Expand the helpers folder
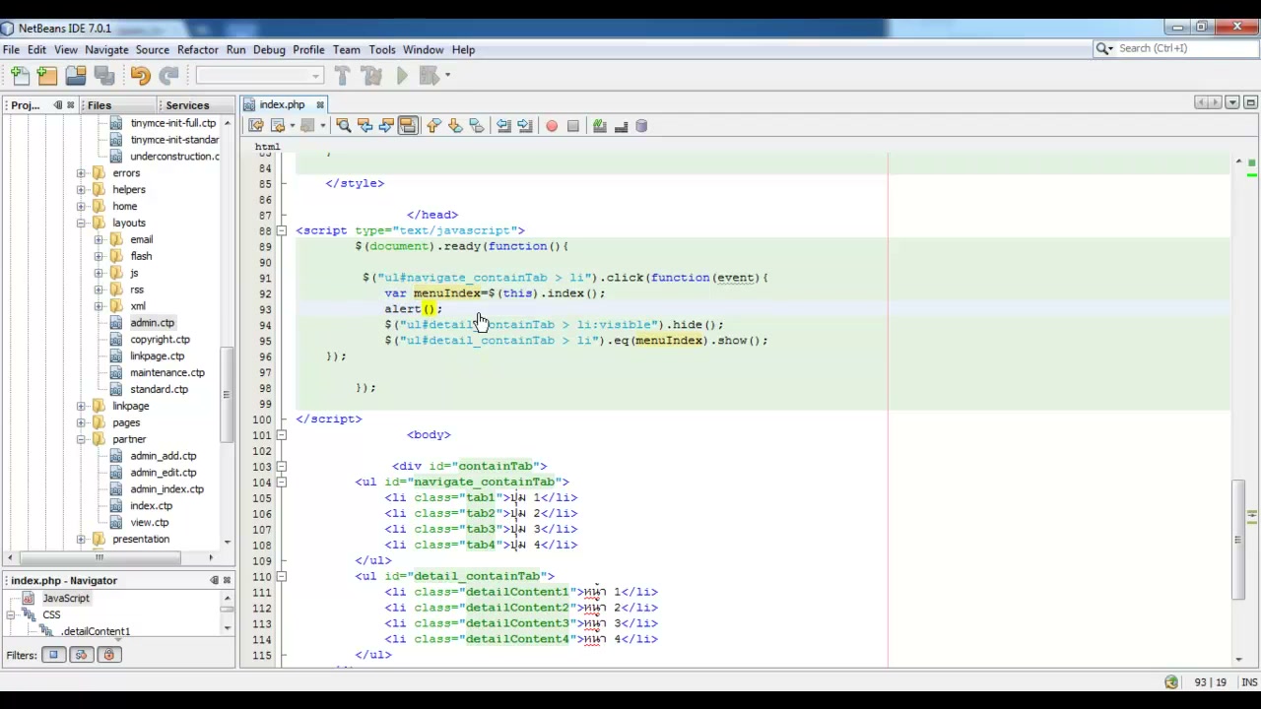 [81, 190]
